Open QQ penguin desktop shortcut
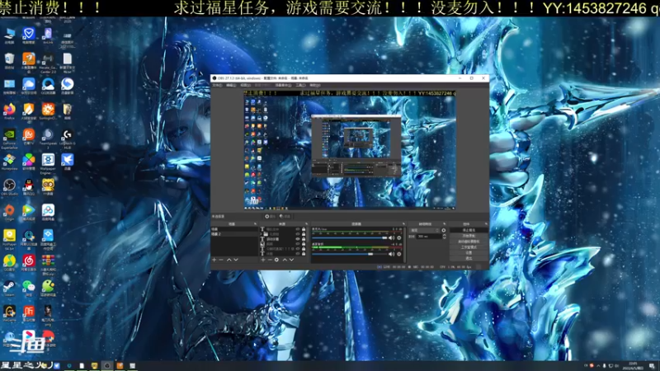This screenshot has height=371, width=660. pyautogui.click(x=29, y=186)
